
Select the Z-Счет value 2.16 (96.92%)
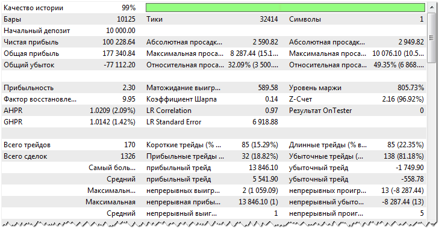(403, 99)
